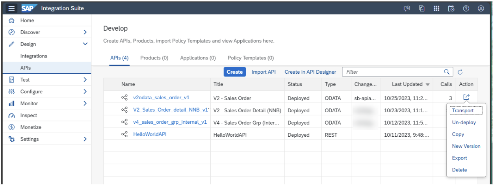This screenshot has width=494, height=186.
Task: Open the grid app launcher icon
Action: point(436,8)
